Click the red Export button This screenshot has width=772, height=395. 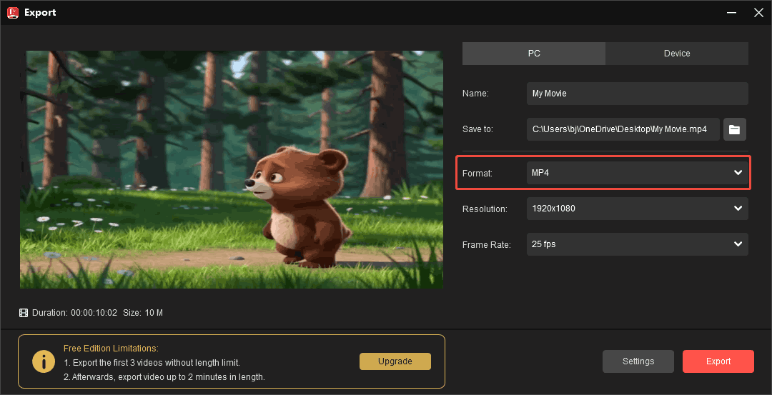tap(718, 361)
